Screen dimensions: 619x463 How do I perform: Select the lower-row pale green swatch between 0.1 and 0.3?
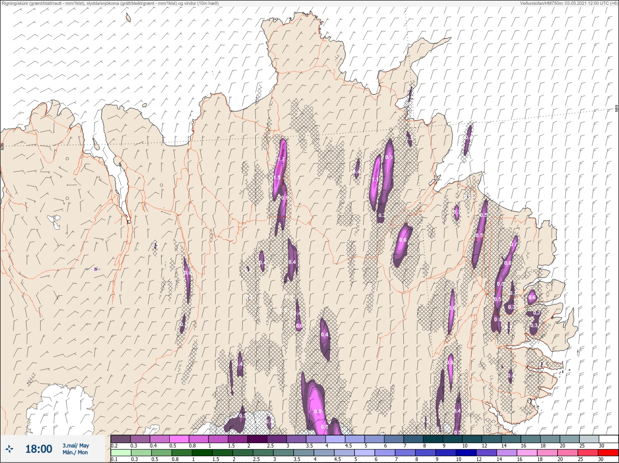click(120, 453)
